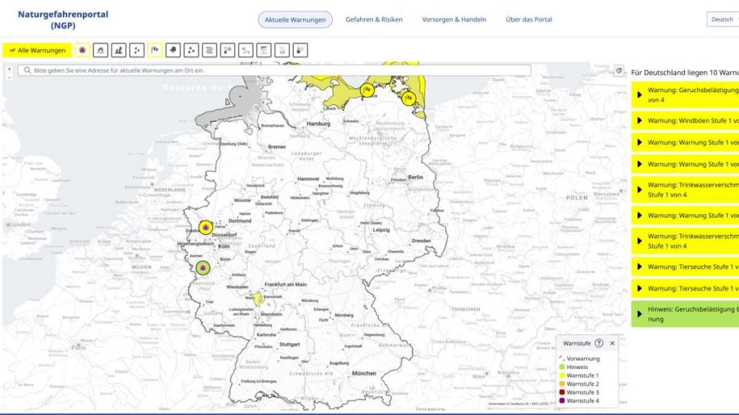
Task: Click the Hamburg label on the map
Action: pos(318,124)
